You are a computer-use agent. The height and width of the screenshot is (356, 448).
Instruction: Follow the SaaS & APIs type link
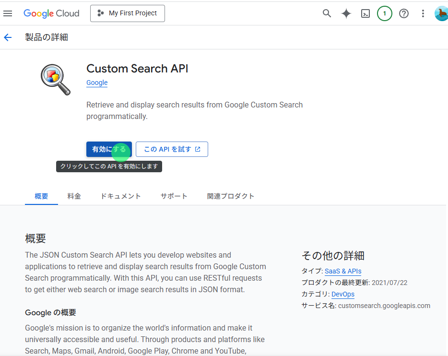tap(343, 271)
